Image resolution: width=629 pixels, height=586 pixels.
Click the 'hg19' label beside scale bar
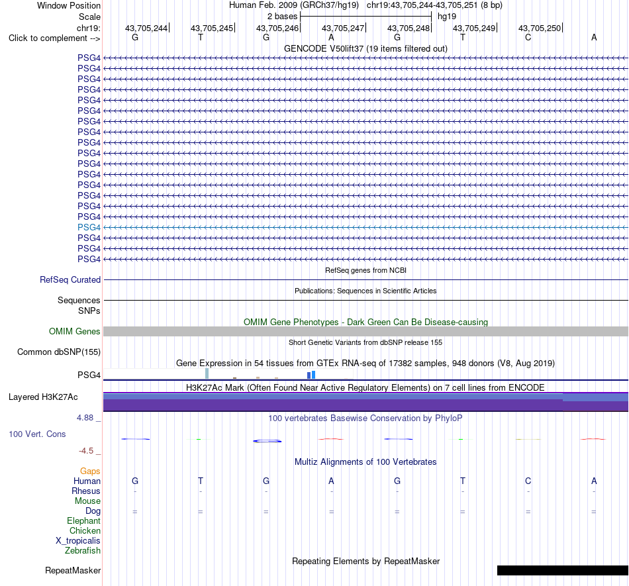click(x=447, y=17)
